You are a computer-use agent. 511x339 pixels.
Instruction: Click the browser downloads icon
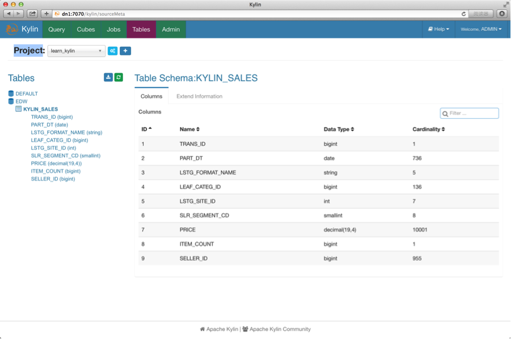click(x=502, y=14)
